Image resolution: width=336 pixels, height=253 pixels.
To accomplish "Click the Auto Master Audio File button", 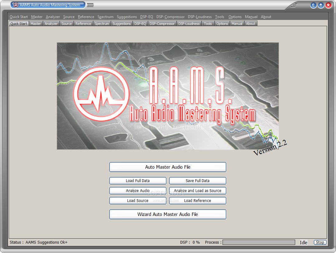I will click(168, 167).
